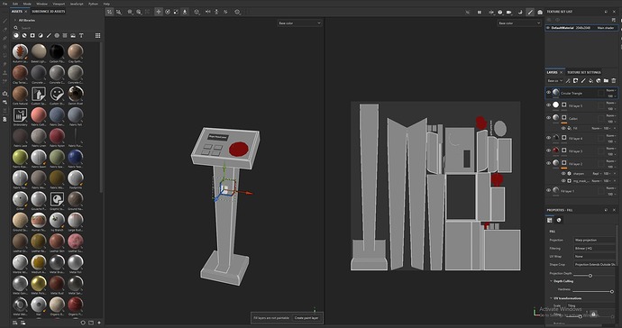
Task: Open the material tab icon in Properties
Action: click(559, 220)
